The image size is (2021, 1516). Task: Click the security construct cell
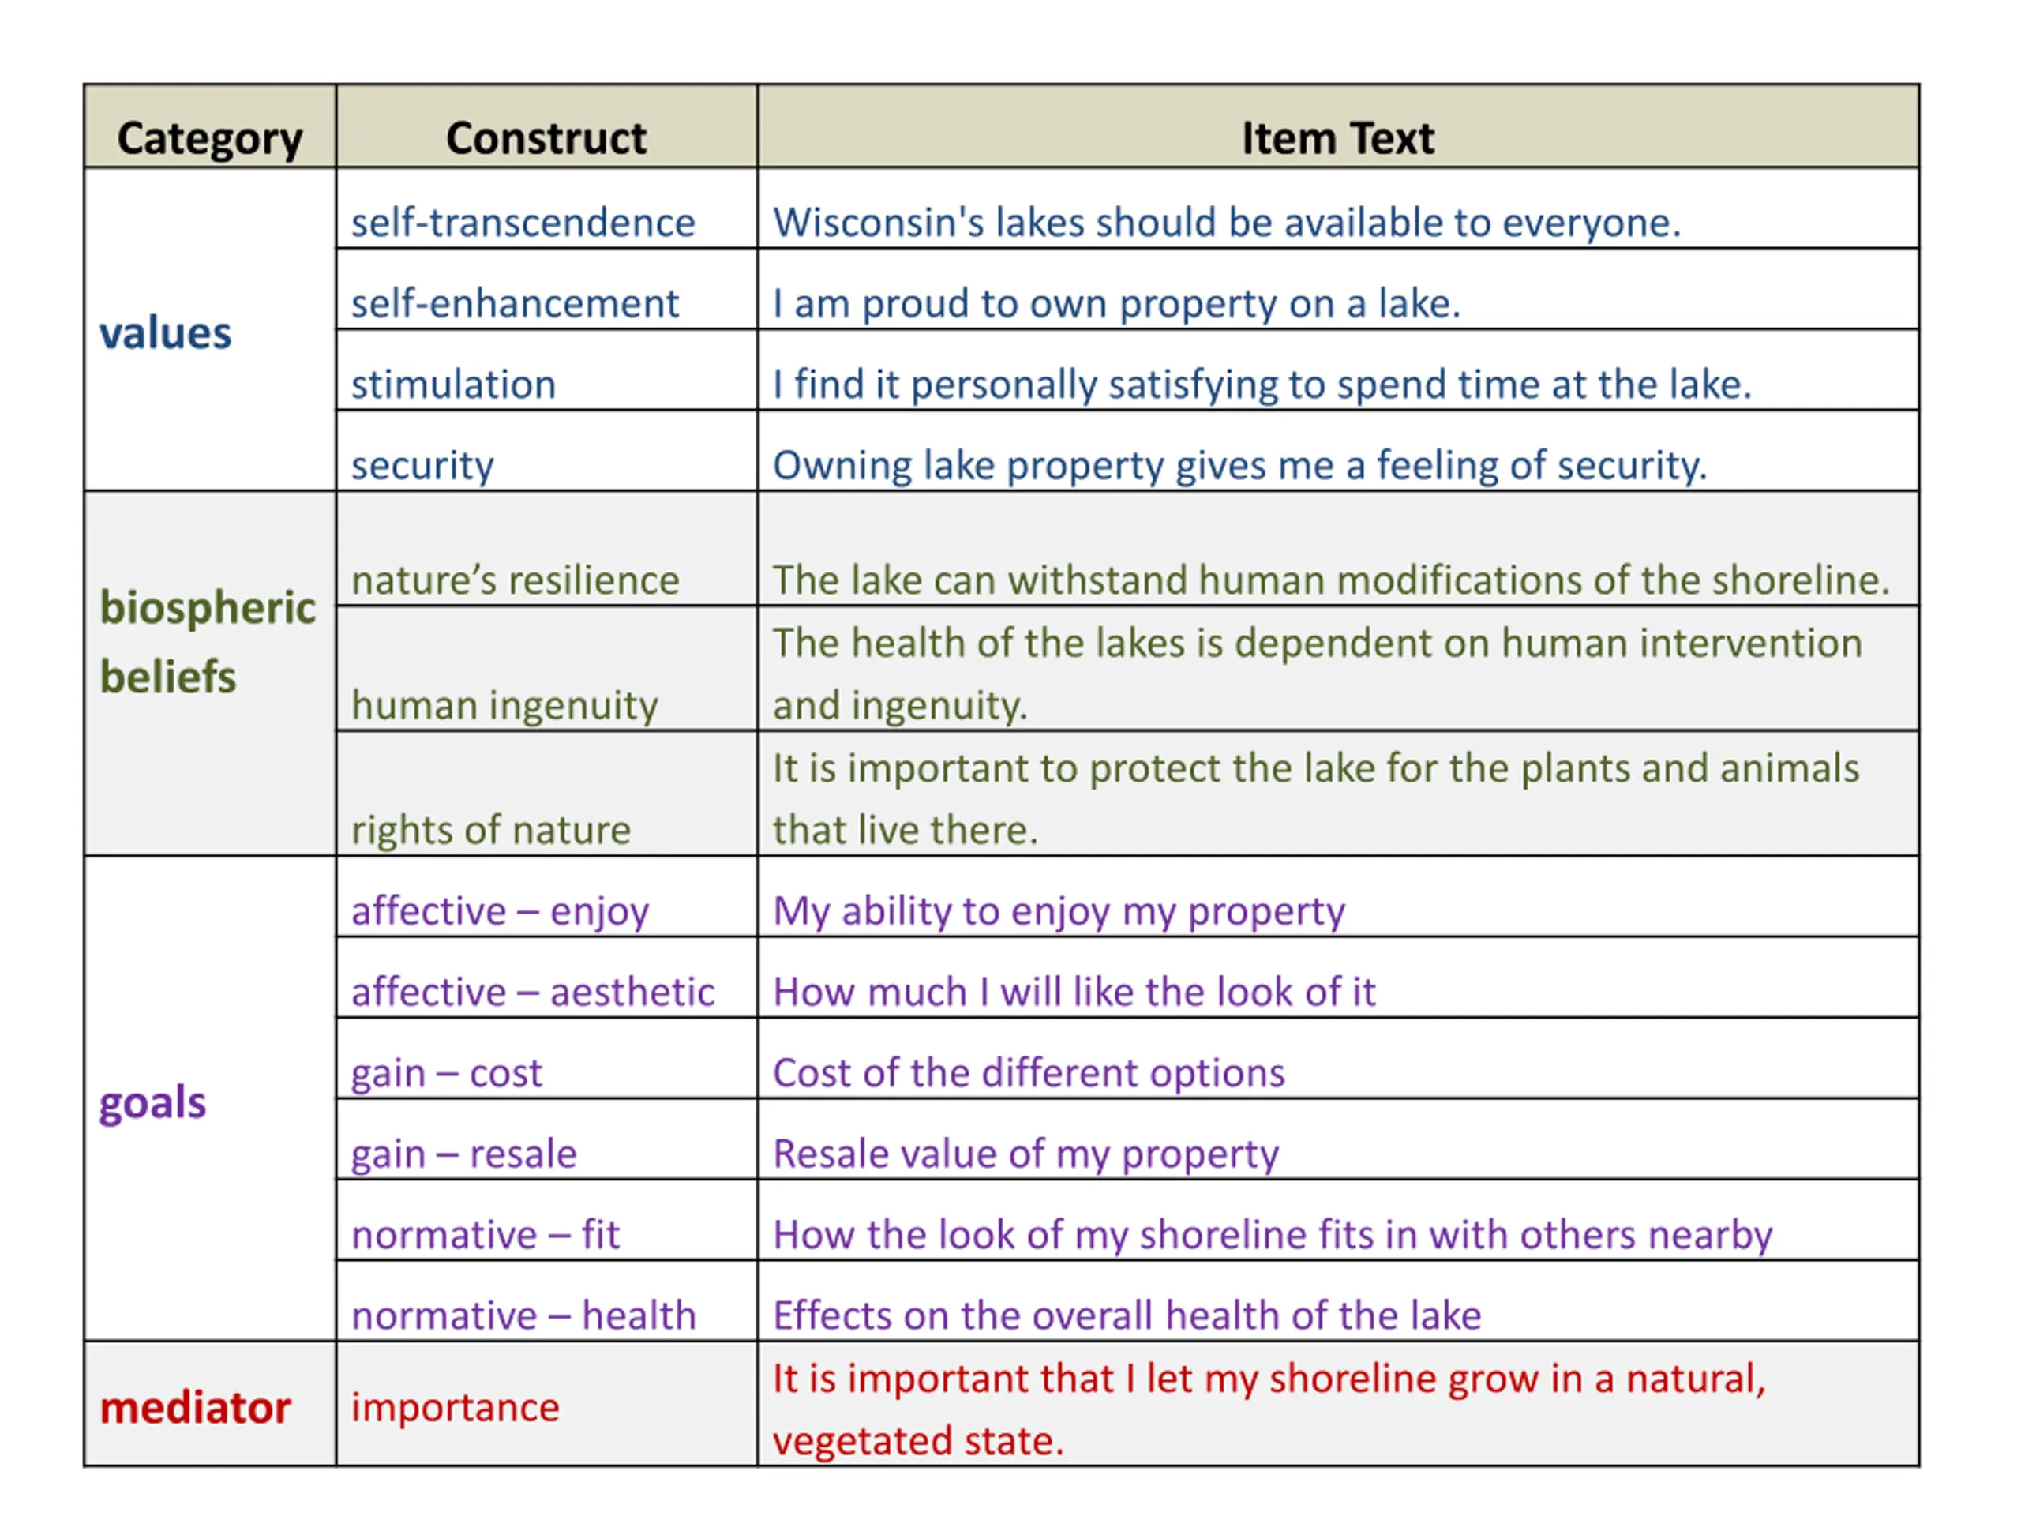[x=546, y=451]
